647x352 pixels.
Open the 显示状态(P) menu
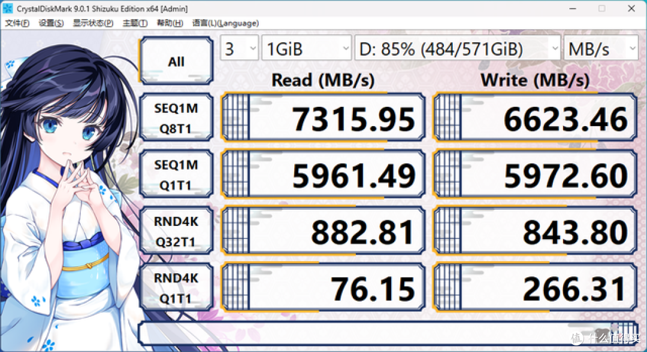(x=93, y=23)
